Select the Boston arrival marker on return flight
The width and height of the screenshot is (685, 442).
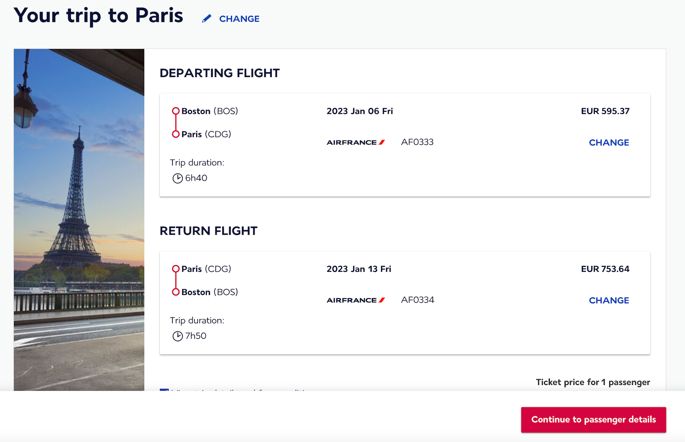176,292
